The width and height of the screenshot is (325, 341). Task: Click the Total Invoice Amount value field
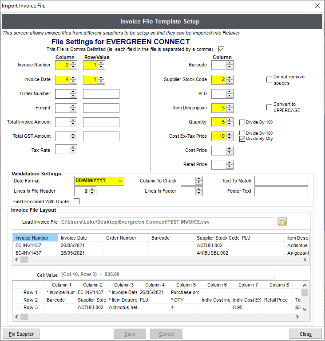click(101, 122)
